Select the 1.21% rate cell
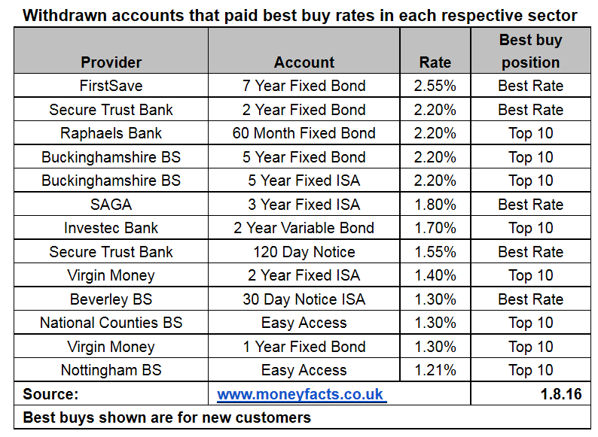The width and height of the screenshot is (598, 437). pyautogui.click(x=435, y=370)
